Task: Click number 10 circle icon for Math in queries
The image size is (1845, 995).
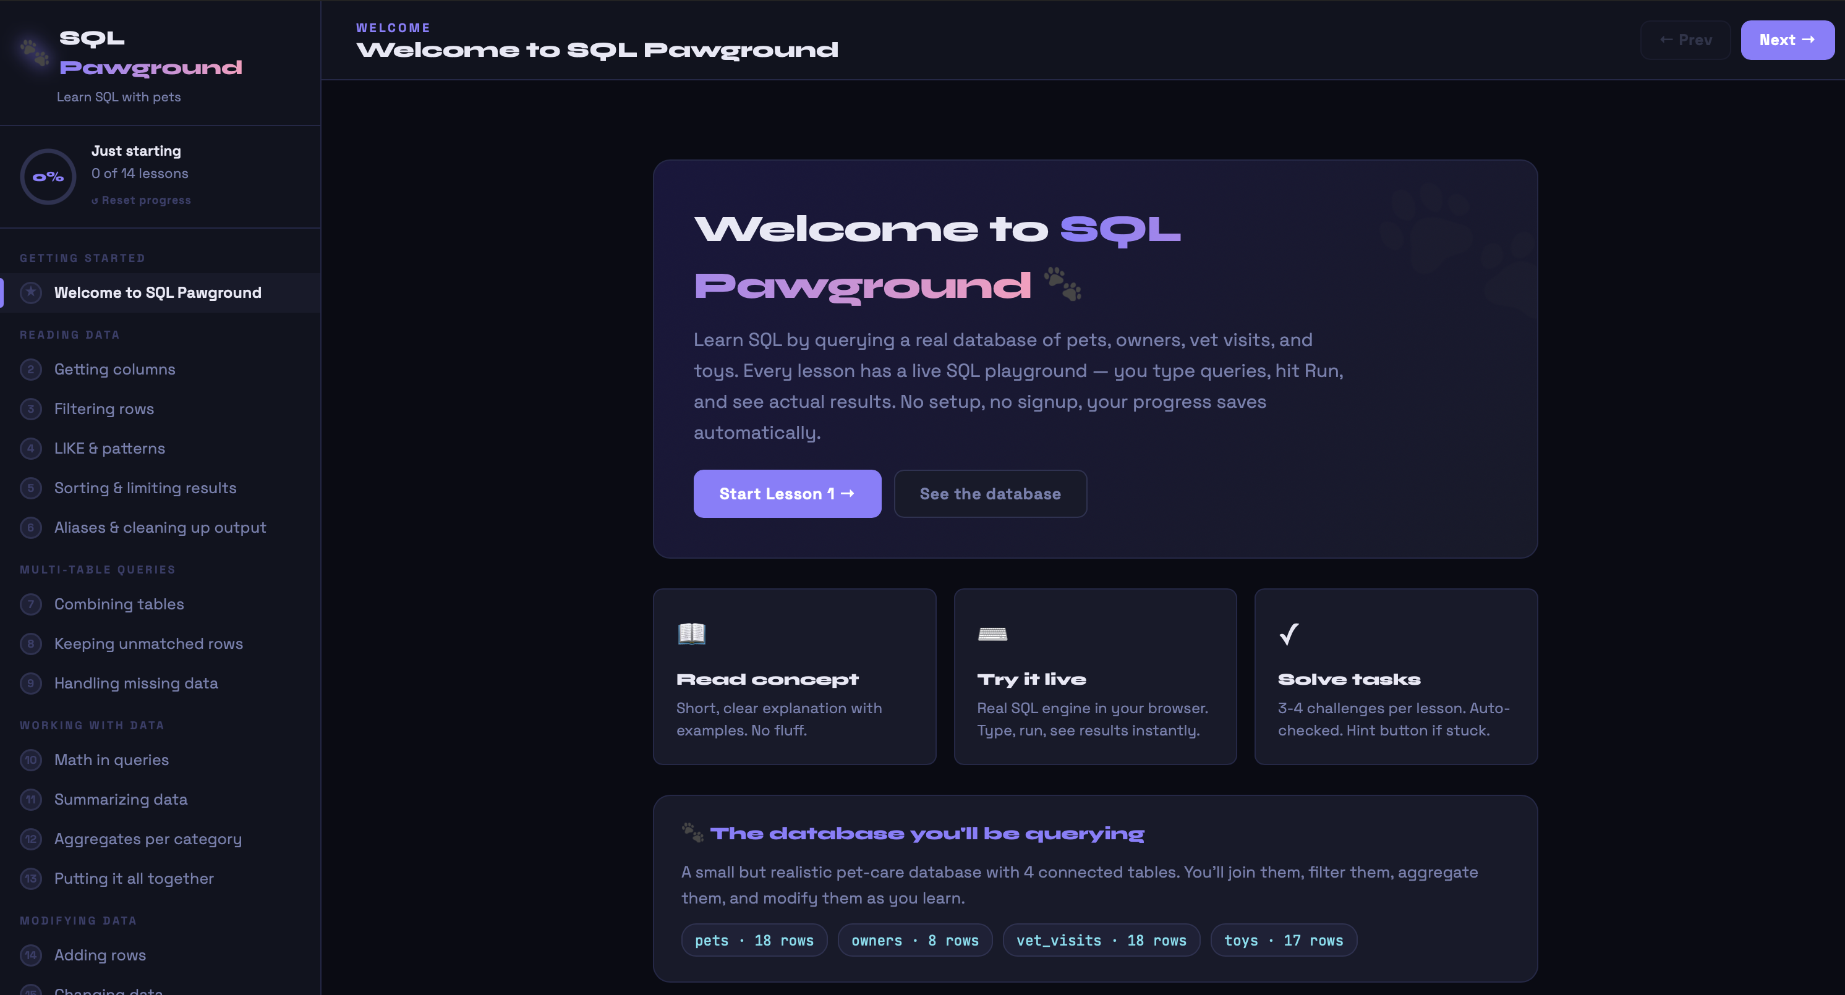Action: (31, 760)
